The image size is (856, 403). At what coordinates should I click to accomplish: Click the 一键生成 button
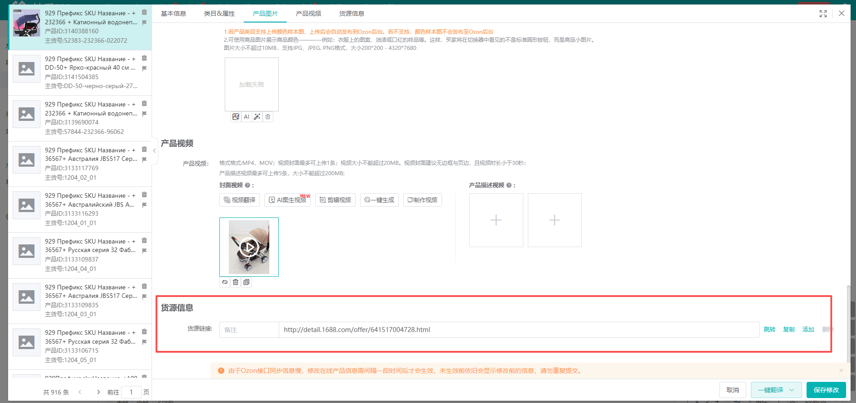[x=379, y=200]
